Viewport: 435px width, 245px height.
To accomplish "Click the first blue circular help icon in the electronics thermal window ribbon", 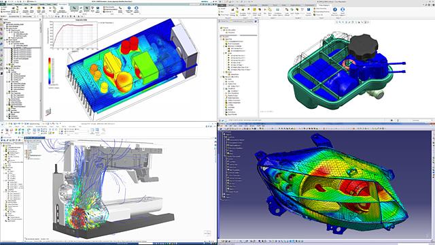I will 129,8.
